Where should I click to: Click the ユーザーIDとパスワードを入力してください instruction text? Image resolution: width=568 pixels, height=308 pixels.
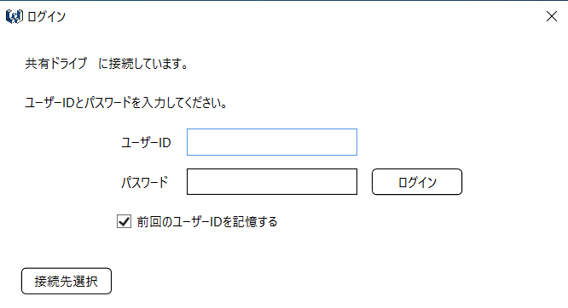(126, 103)
